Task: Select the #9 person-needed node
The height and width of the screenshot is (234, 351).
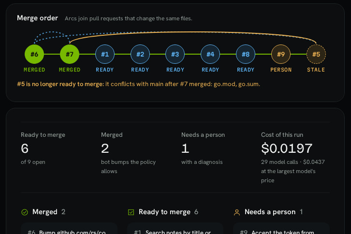Action: (281, 54)
